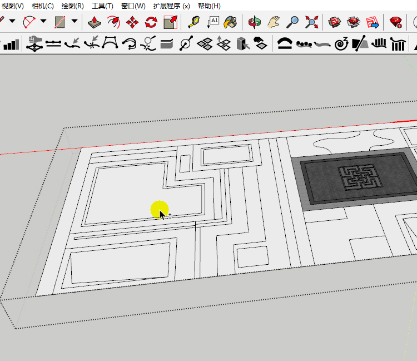Select the Arc tool
This screenshot has width=417, height=361.
point(29,22)
